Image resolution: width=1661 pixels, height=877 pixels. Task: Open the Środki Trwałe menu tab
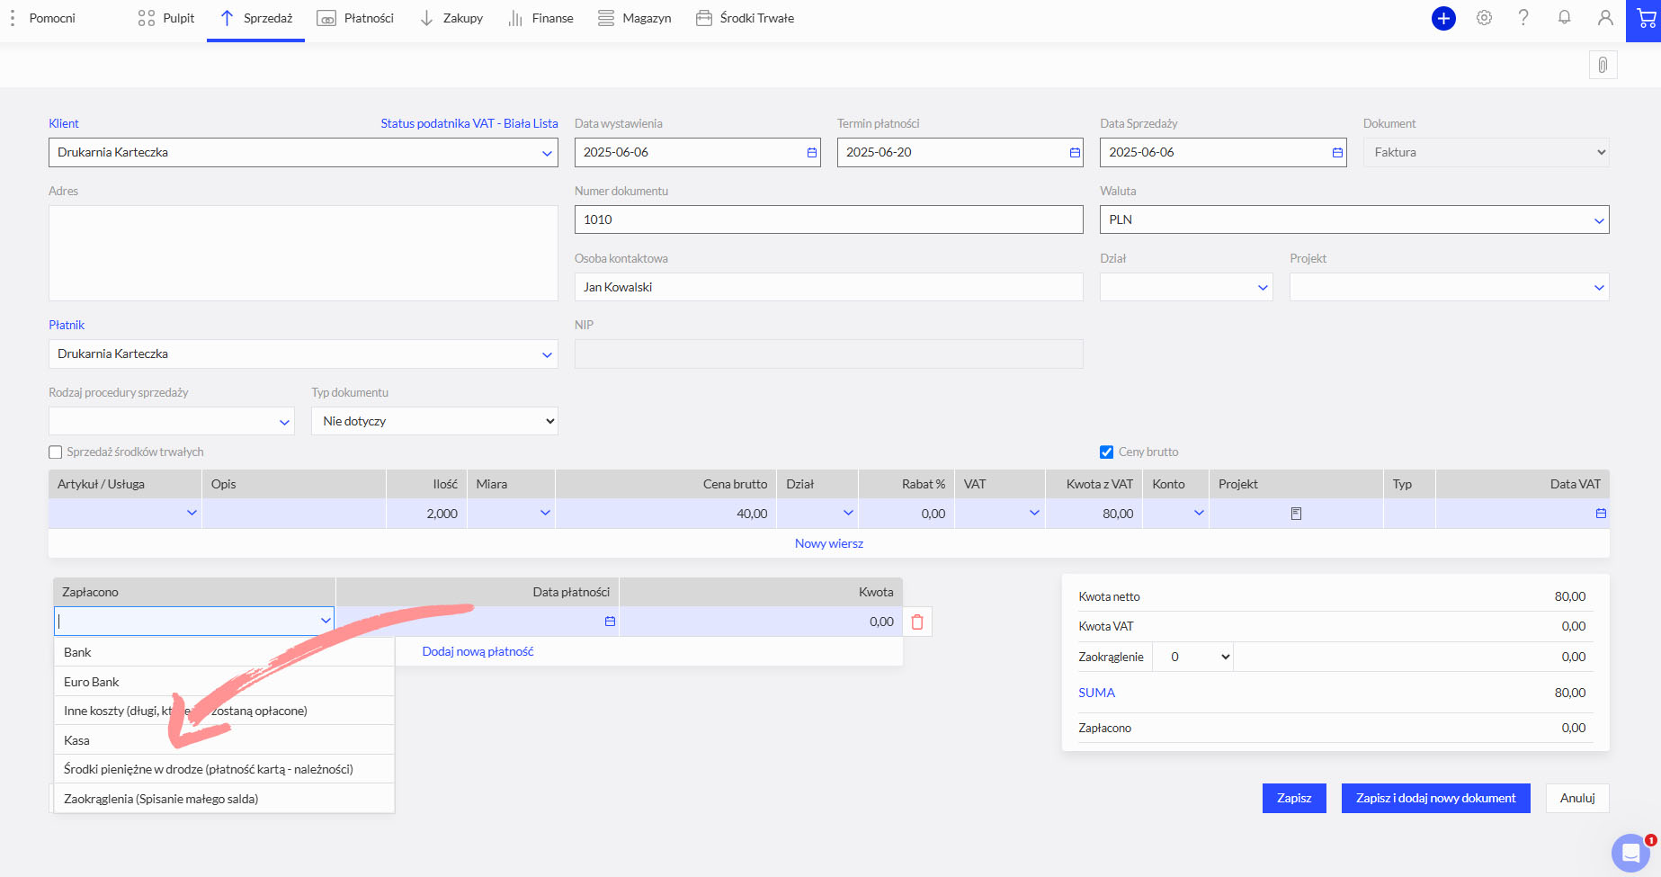coord(745,18)
